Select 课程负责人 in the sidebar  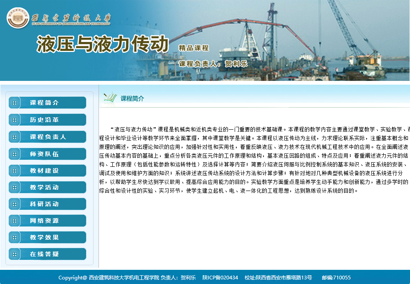coord(48,137)
